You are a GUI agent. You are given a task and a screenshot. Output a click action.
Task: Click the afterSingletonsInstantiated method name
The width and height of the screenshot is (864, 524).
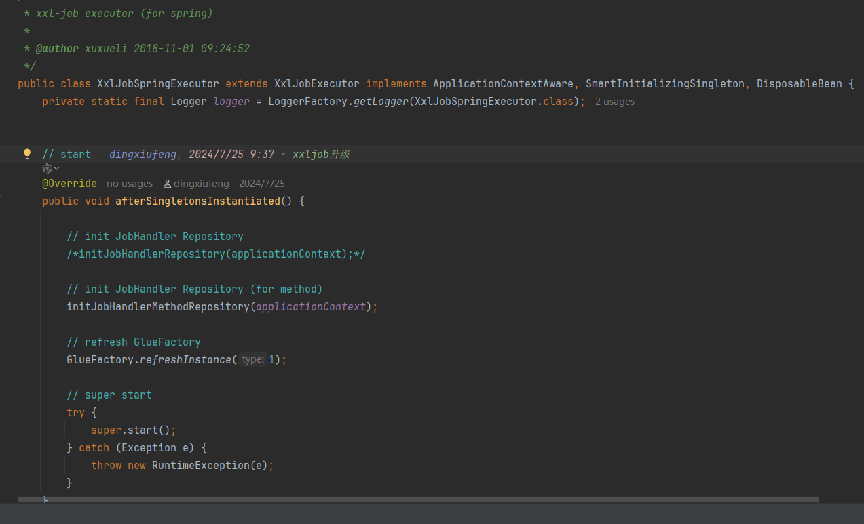[198, 201]
